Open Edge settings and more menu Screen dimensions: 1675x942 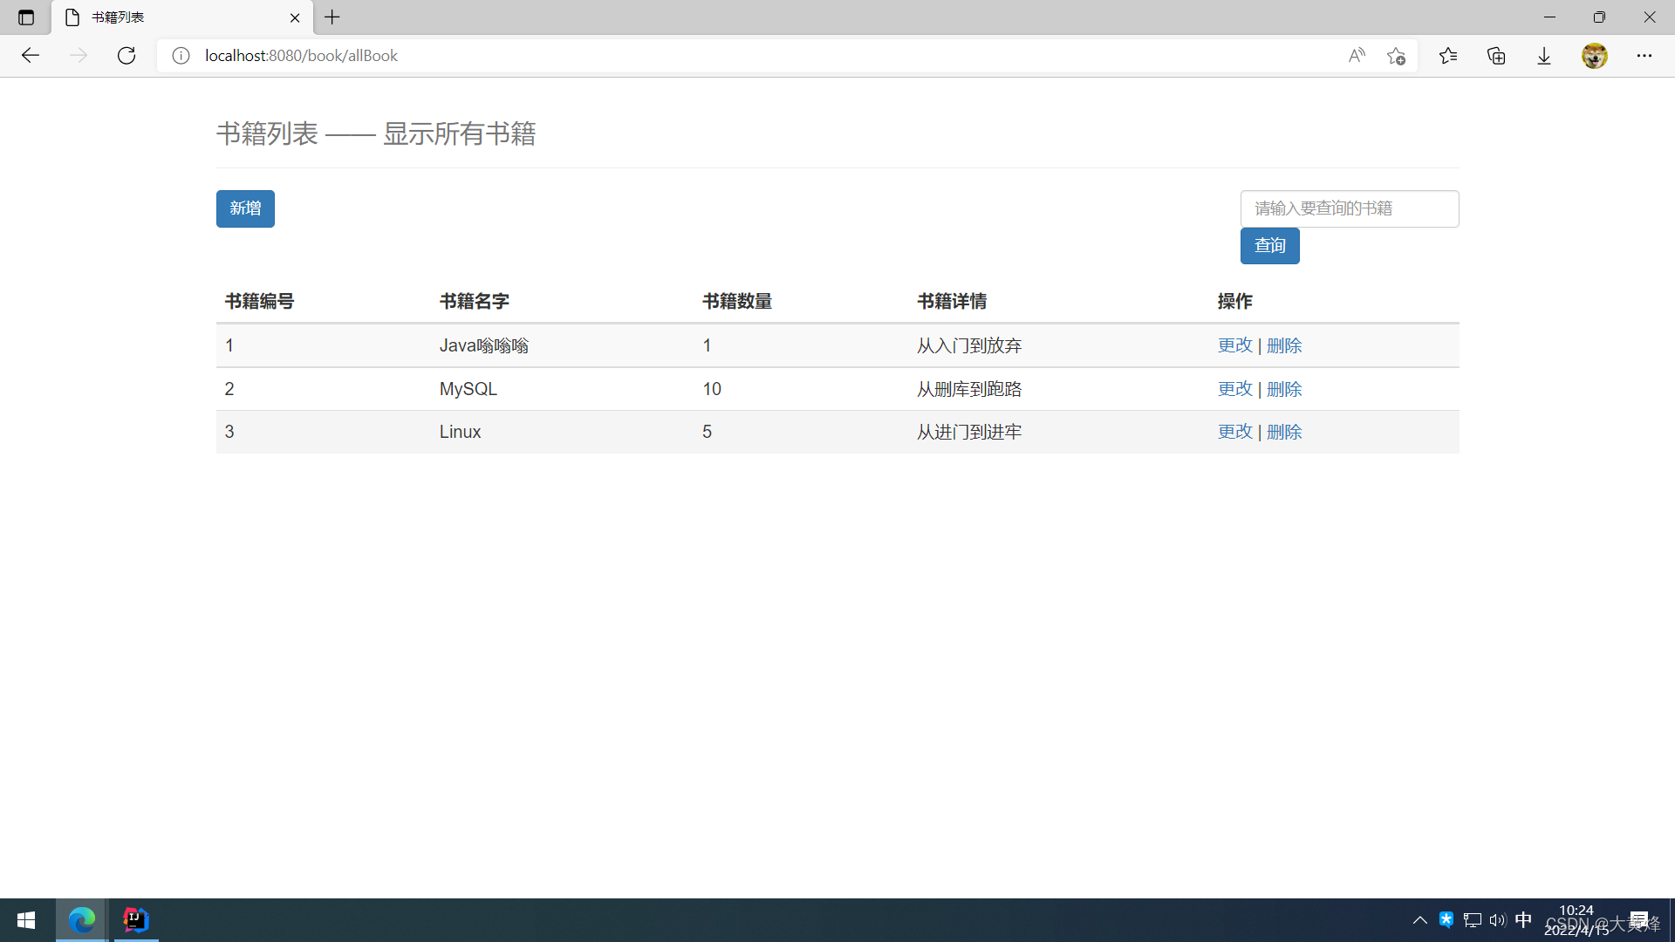click(1644, 56)
